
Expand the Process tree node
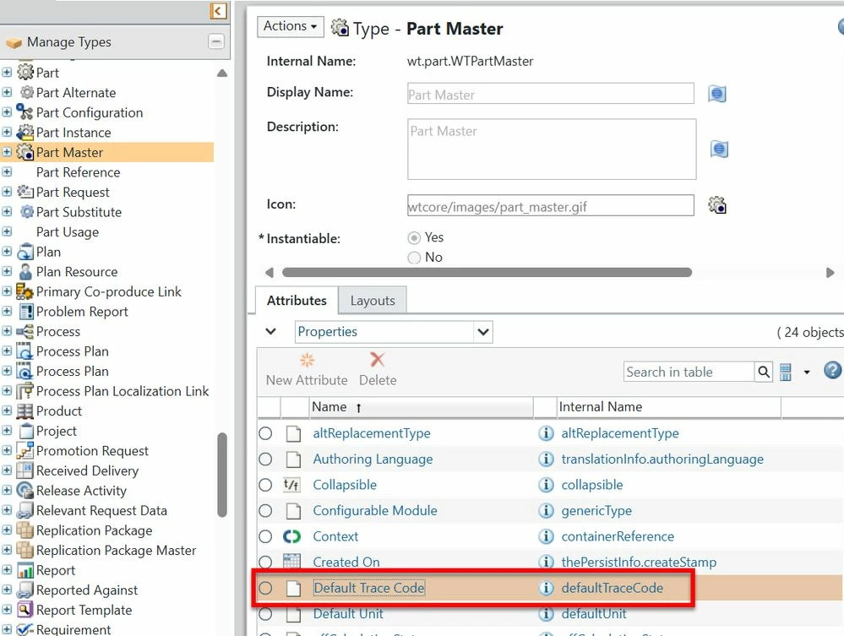point(7,331)
